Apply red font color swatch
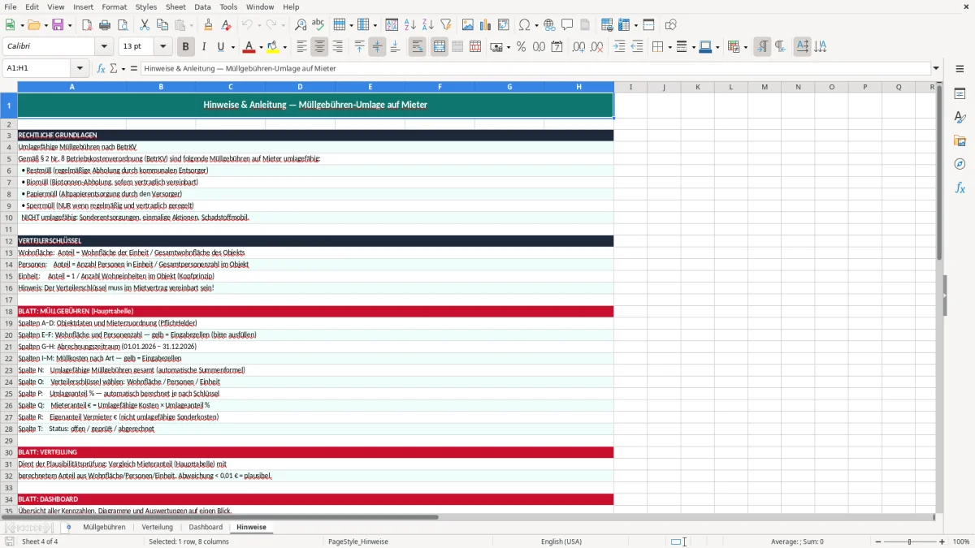The height and width of the screenshot is (548, 975). tap(249, 47)
